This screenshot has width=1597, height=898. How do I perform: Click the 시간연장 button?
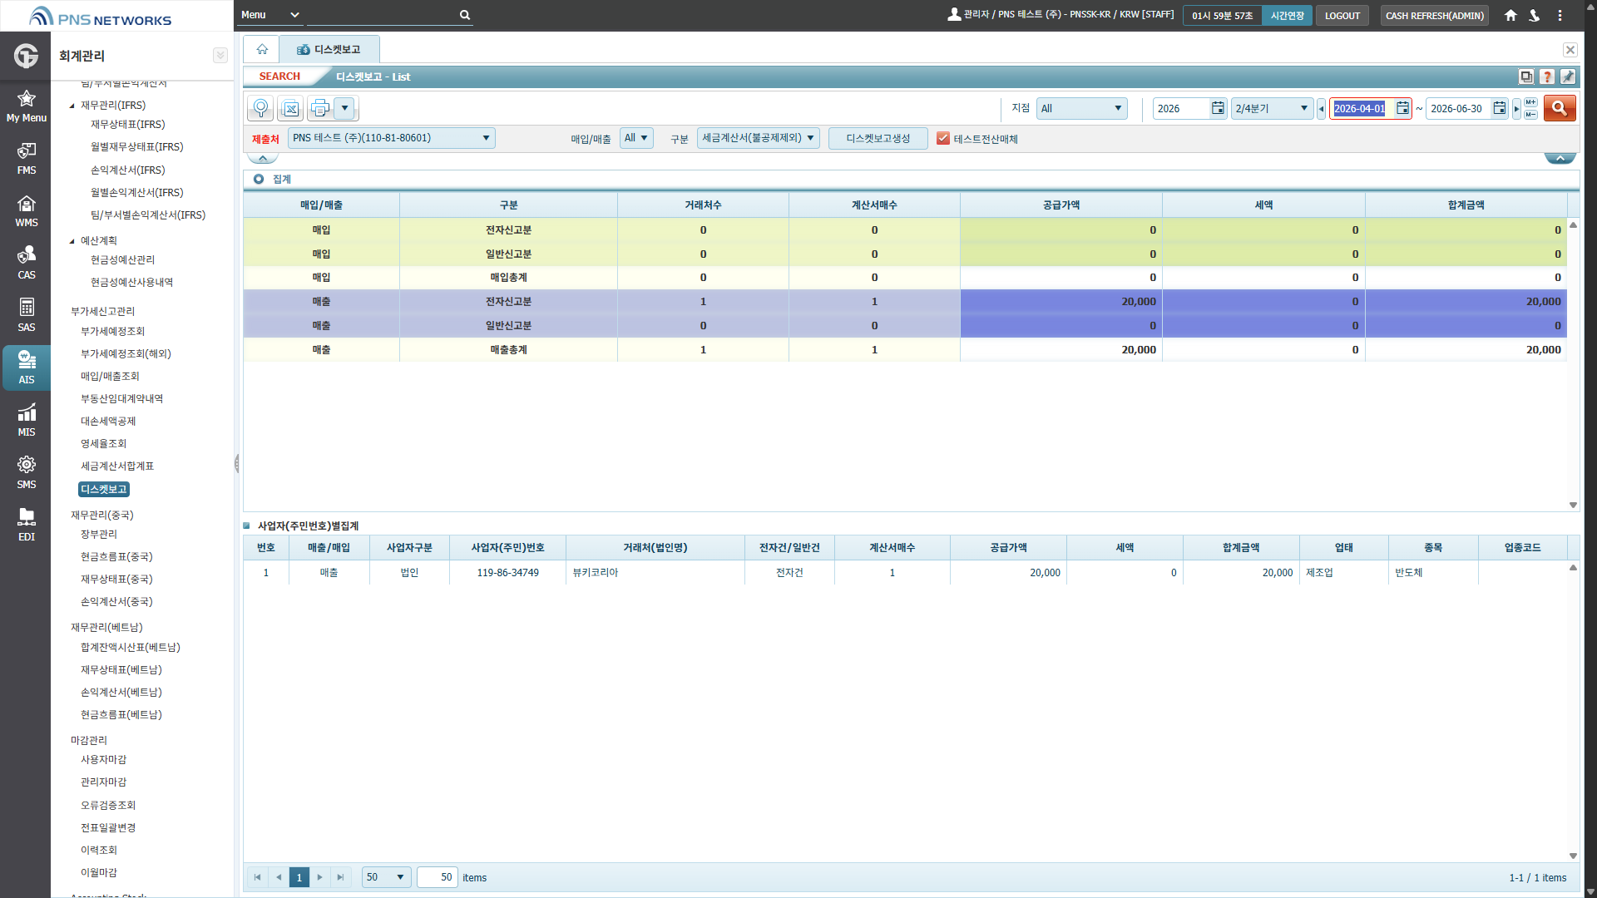[1287, 16]
